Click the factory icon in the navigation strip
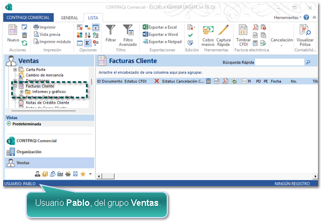Viewport: 326px width, 224px height. [x=60, y=174]
